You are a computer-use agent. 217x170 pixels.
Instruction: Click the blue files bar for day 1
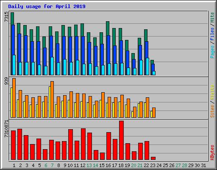13,40
